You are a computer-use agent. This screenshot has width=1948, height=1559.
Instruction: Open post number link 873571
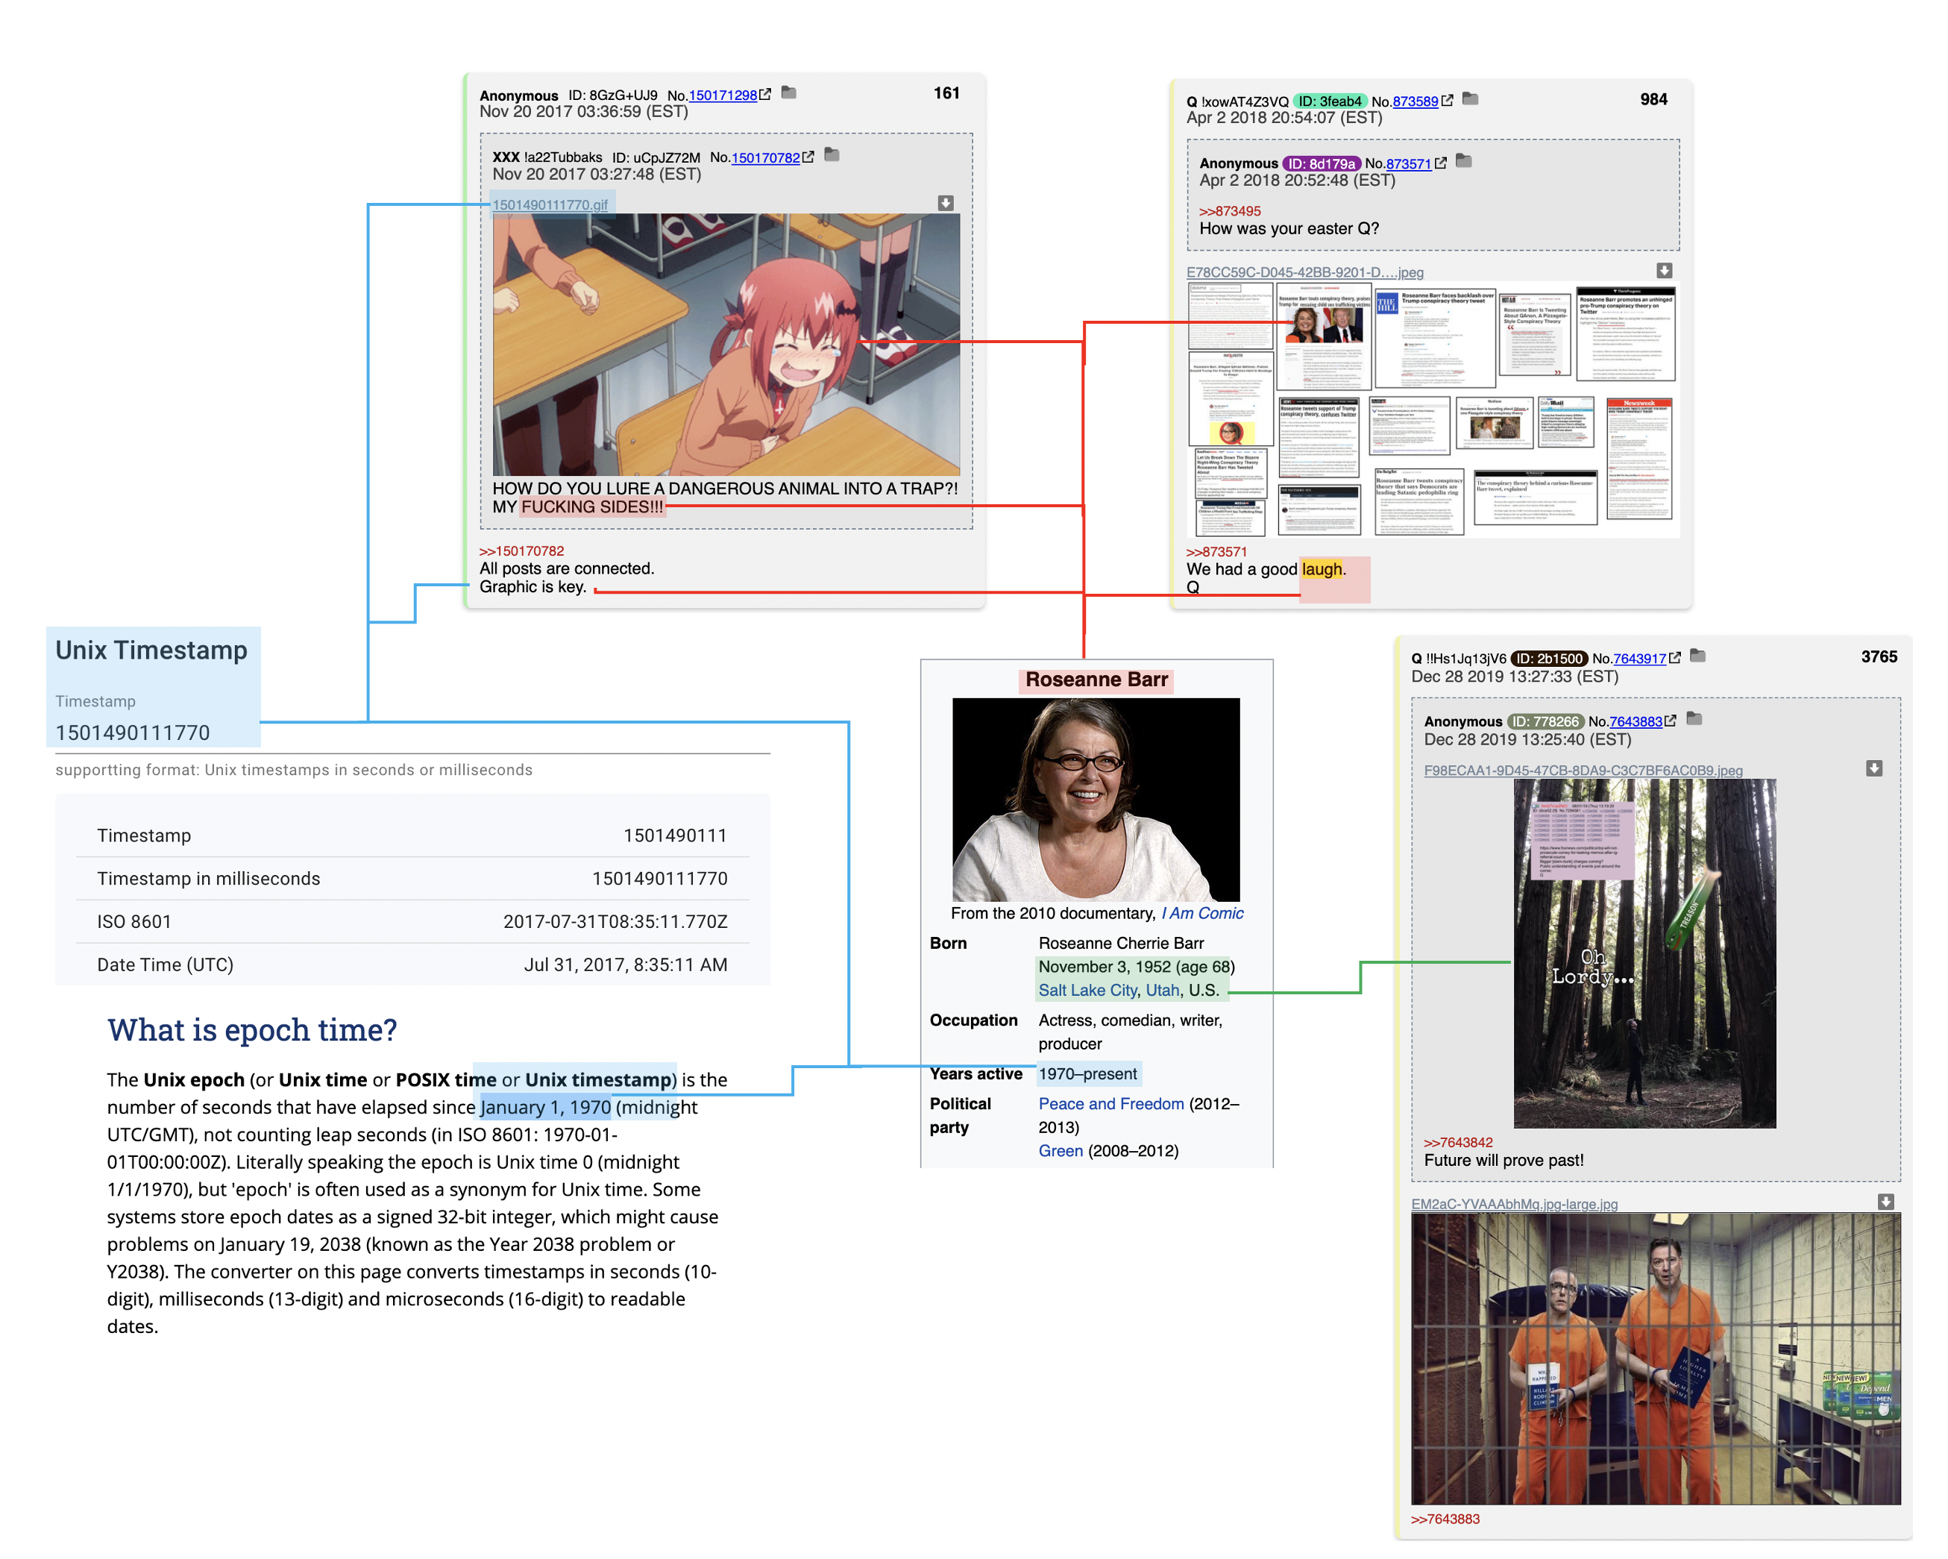[x=1409, y=165]
